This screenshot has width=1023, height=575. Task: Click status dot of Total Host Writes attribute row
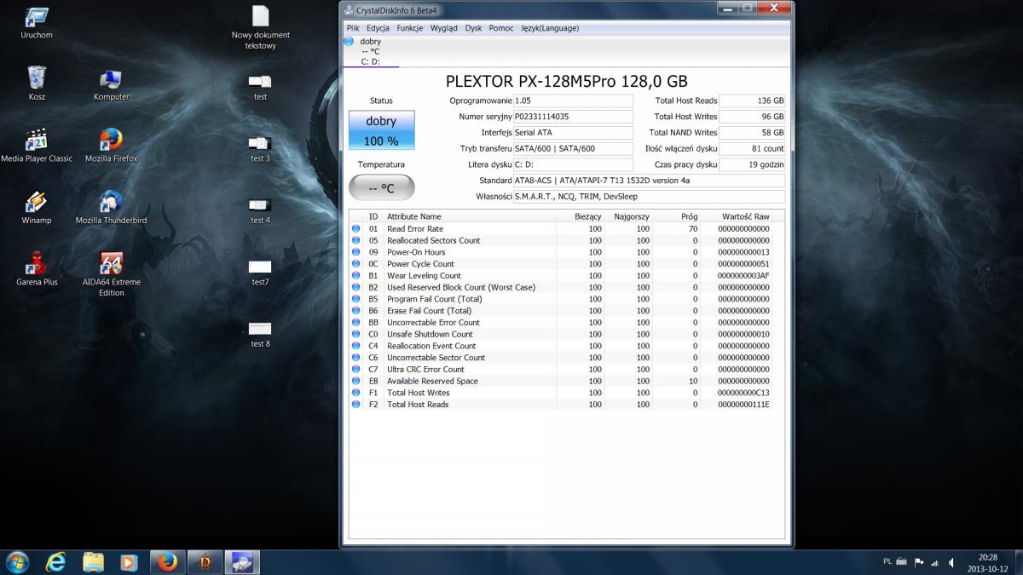pyautogui.click(x=356, y=393)
